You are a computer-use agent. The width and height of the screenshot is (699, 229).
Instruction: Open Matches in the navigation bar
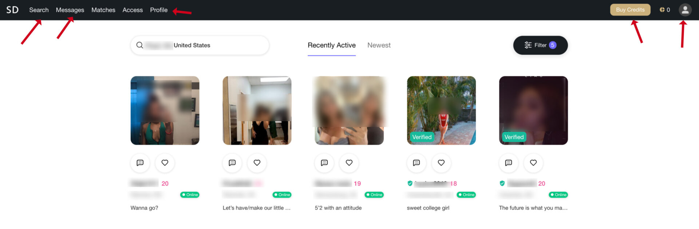tap(103, 10)
